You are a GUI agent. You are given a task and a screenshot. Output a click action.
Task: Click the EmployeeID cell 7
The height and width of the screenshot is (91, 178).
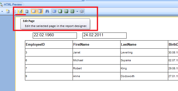tap(49, 68)
